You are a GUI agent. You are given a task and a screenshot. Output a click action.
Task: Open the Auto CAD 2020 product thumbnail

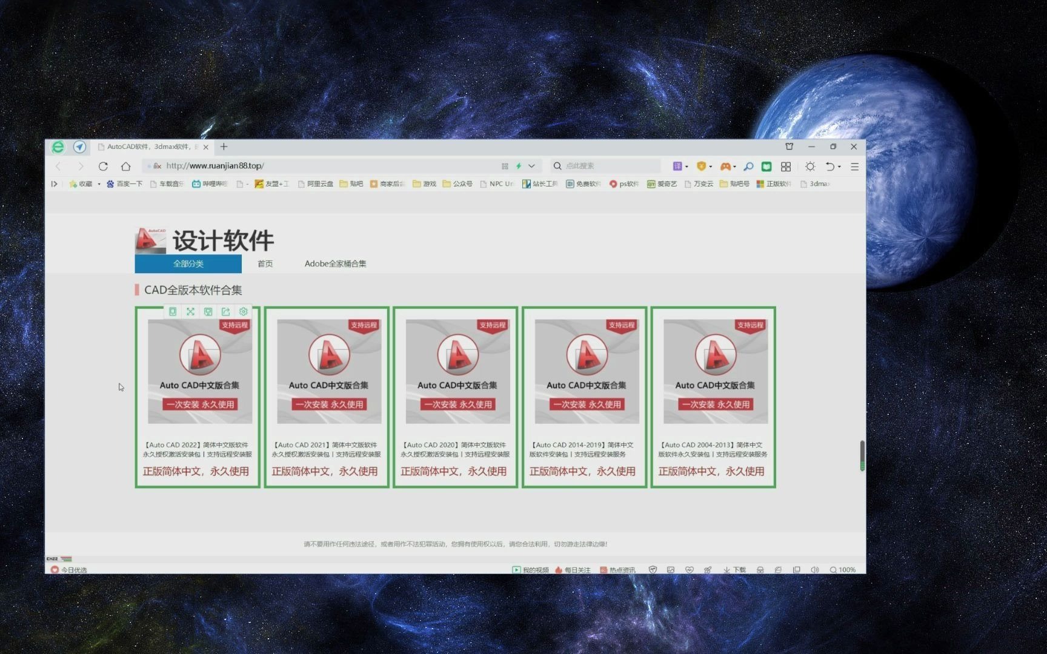[x=457, y=371]
